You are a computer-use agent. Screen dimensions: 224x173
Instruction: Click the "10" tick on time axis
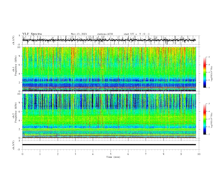tap(199, 154)
